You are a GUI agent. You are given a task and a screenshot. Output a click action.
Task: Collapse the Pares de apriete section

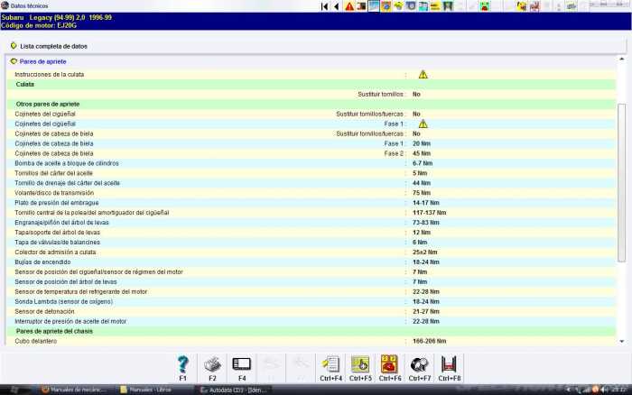point(14,61)
